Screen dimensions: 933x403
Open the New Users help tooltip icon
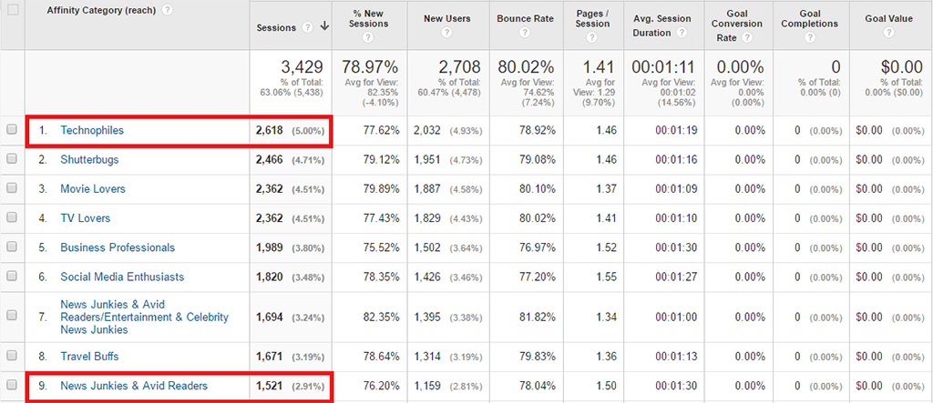click(x=446, y=34)
